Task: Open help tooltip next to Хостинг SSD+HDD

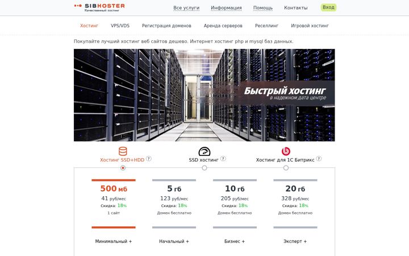Action: coord(149,159)
